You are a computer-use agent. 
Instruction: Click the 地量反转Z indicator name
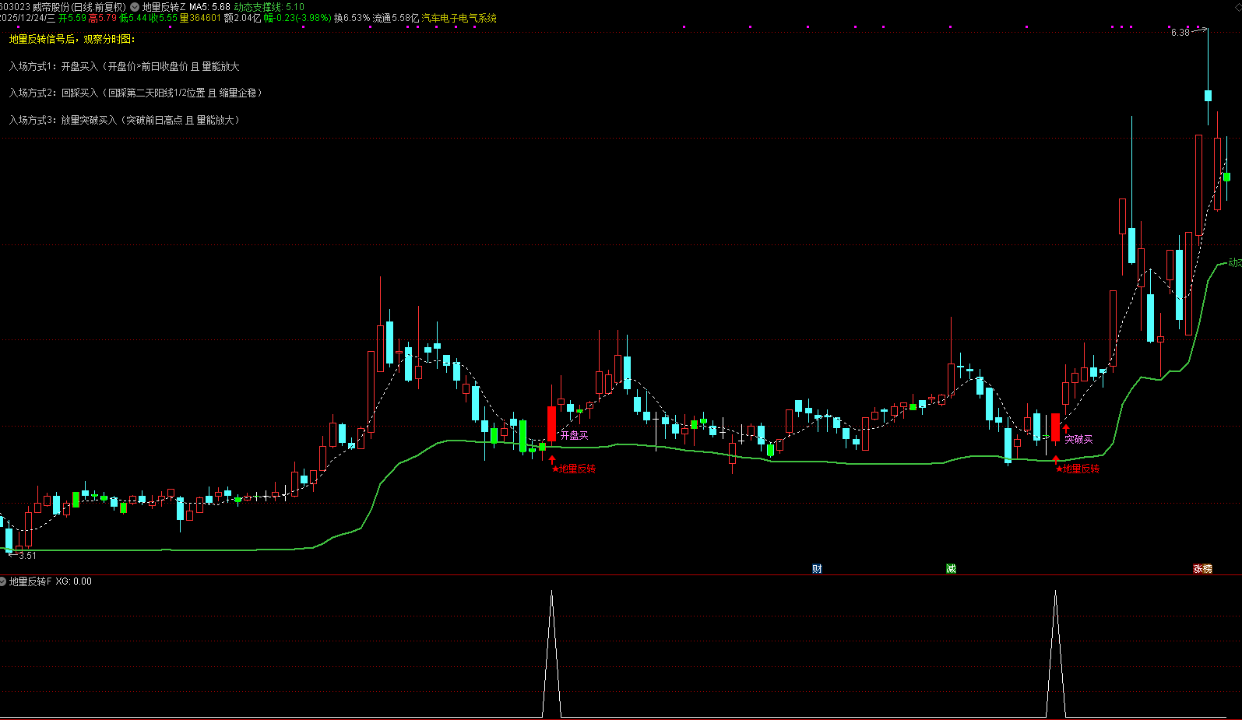point(164,7)
